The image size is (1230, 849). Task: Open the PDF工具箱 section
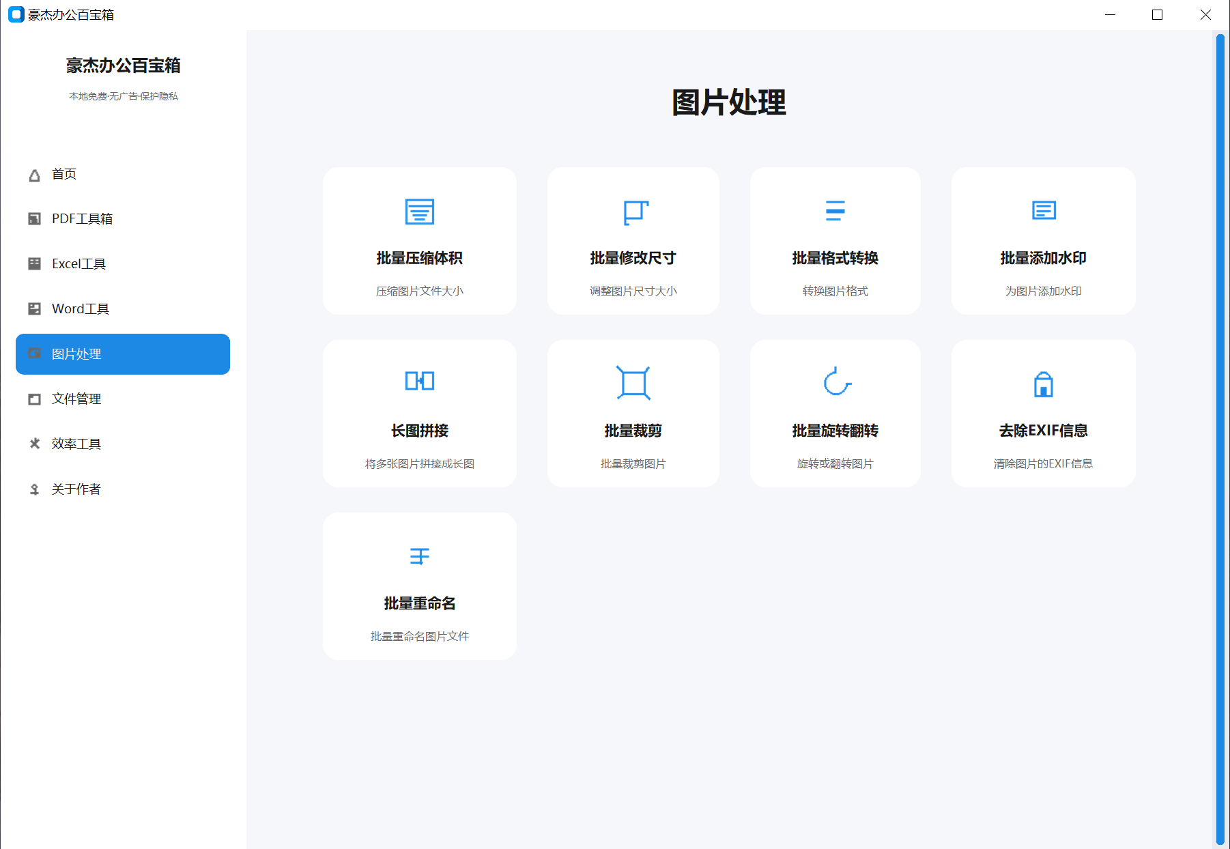[x=123, y=219]
